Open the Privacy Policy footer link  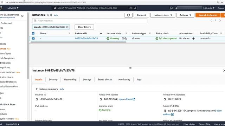189,124
